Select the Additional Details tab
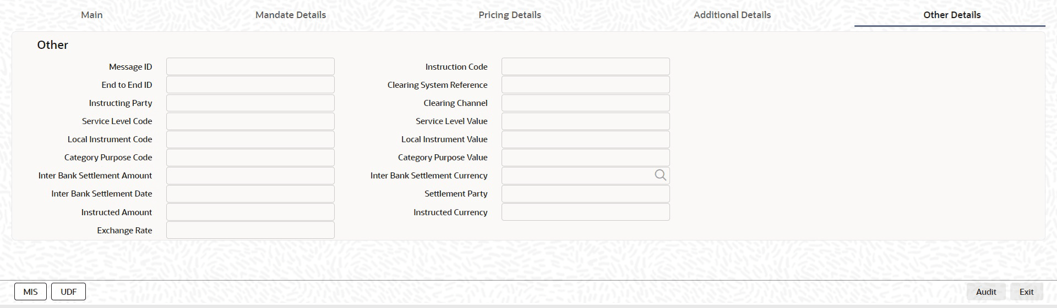Image resolution: width=1057 pixels, height=308 pixels. point(732,15)
